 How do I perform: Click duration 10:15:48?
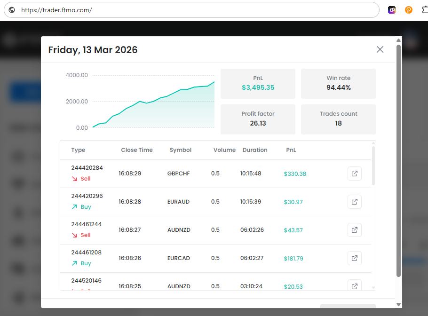[251, 174]
